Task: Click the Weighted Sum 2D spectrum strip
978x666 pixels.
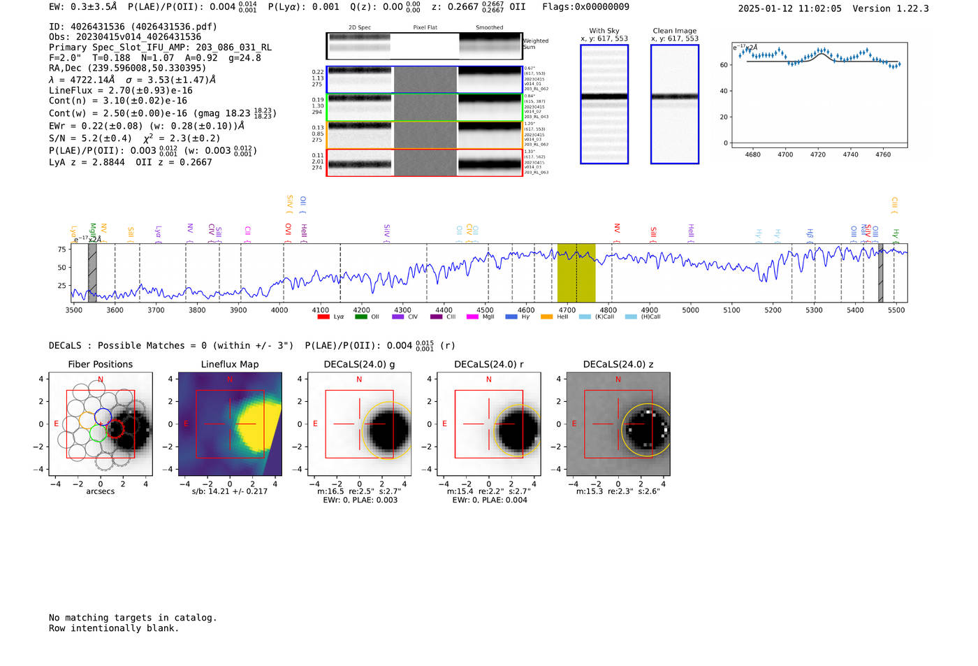Action: [x=424, y=46]
